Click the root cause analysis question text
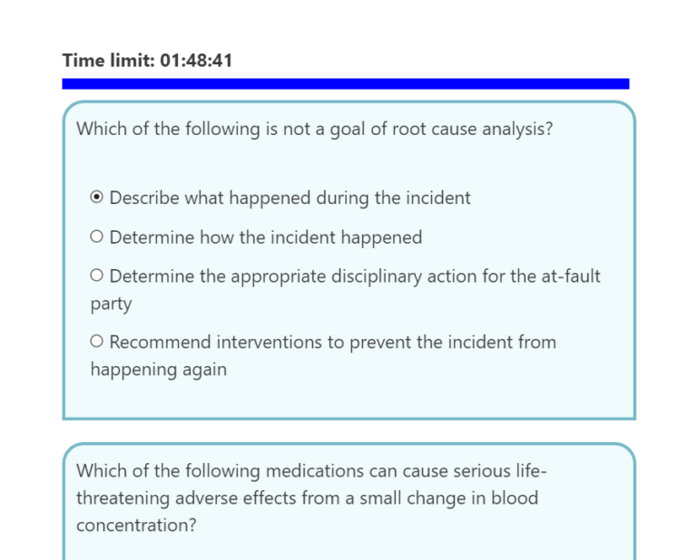Image resolution: width=697 pixels, height=560 pixels. 314,129
